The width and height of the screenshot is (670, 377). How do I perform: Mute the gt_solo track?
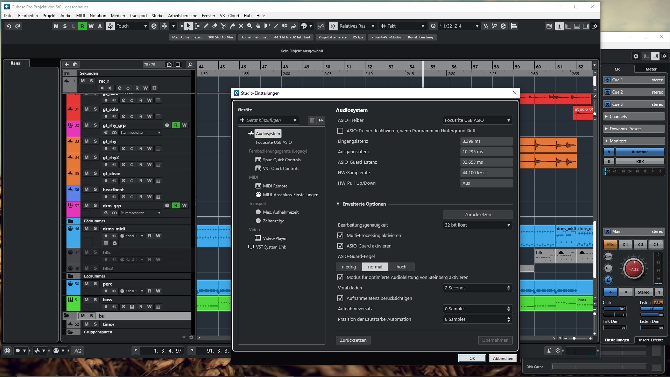pyautogui.click(x=86, y=109)
